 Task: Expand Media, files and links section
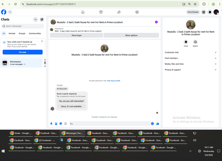(x=190, y=64)
